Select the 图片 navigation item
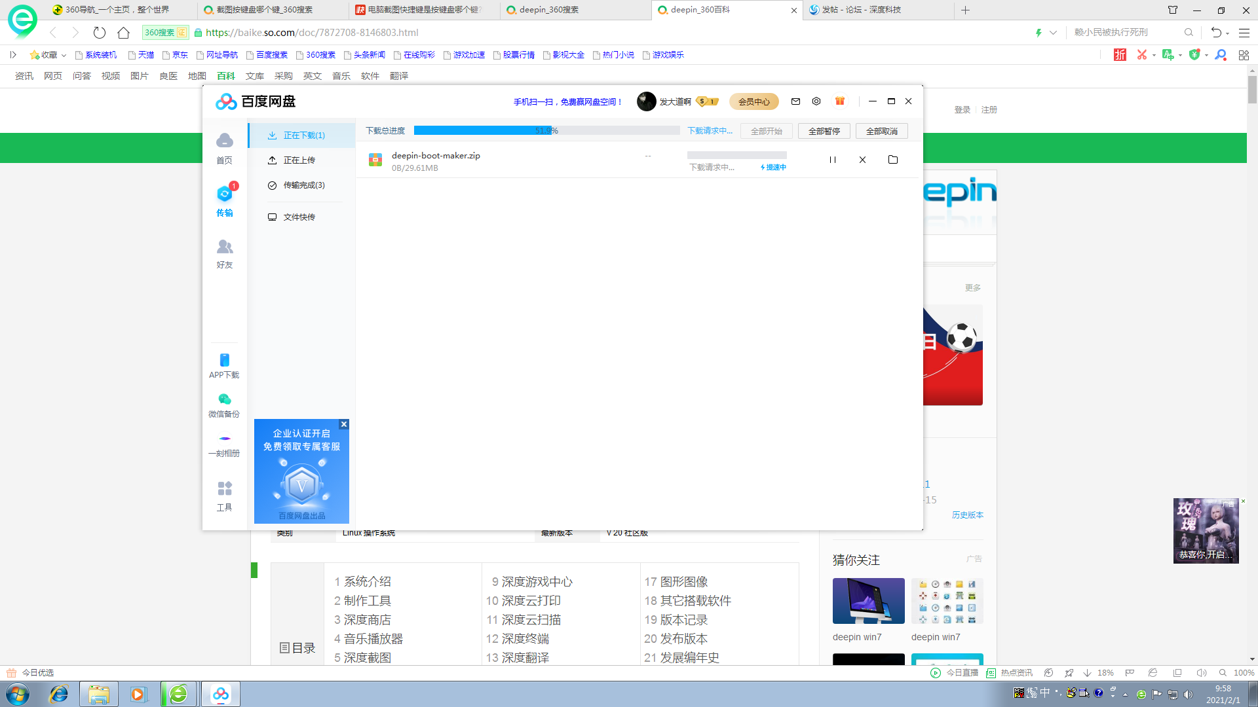This screenshot has width=1258, height=707. pos(140,76)
